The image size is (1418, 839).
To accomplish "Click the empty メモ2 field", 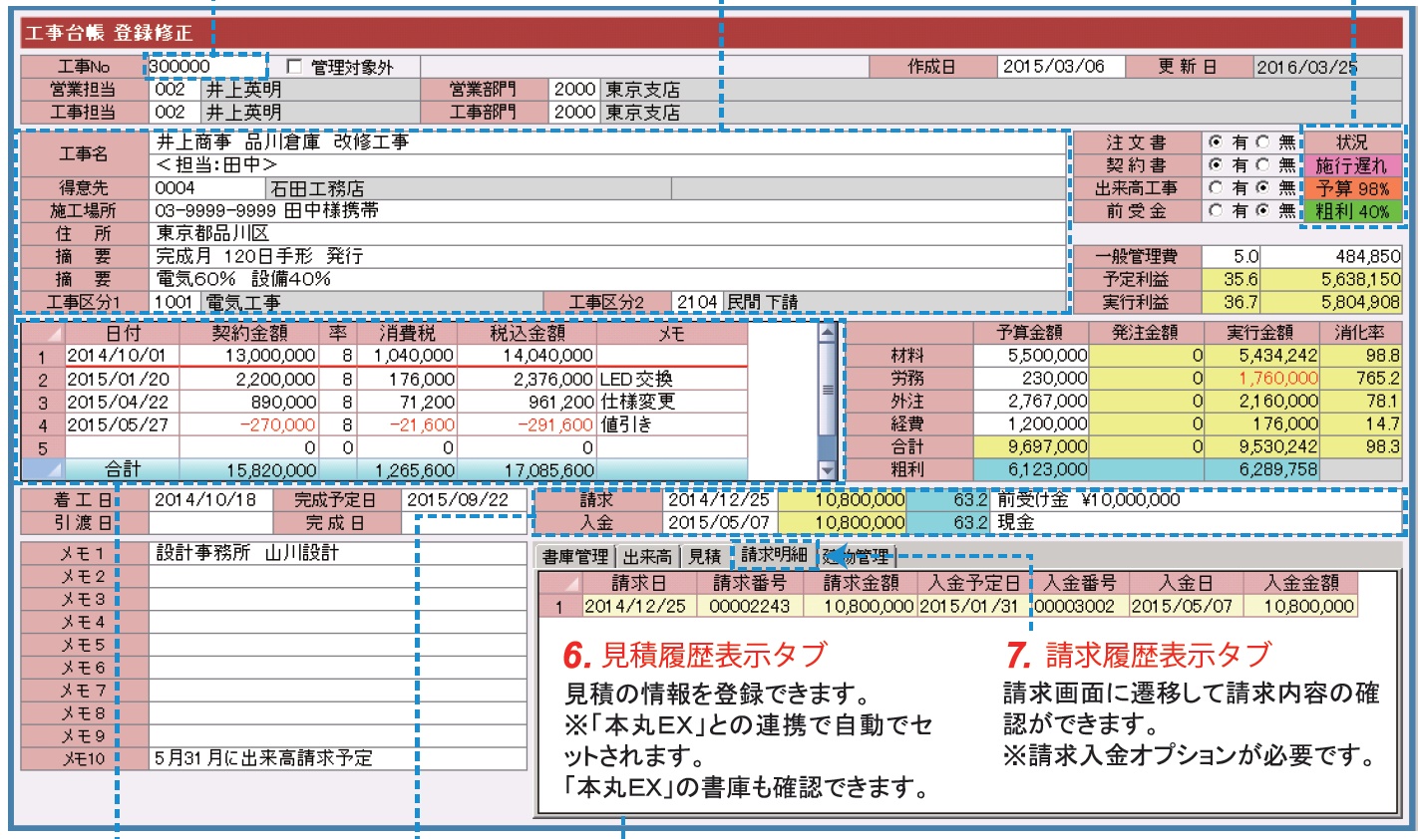I will point(338,576).
